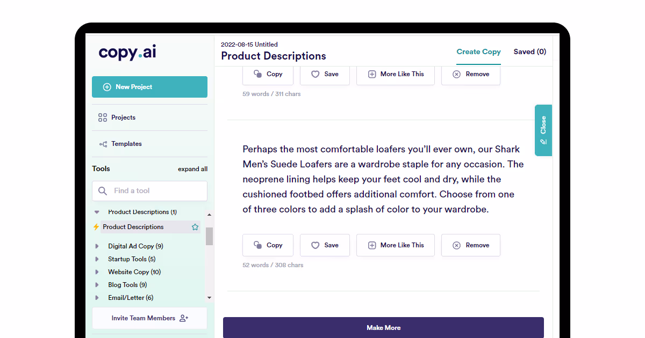
Task: Click plus-square icon in lower More Like This
Action: click(x=372, y=245)
